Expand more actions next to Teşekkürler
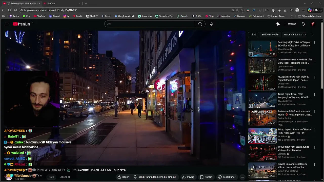Viewport: 324px width, 182px height. tap(242, 177)
